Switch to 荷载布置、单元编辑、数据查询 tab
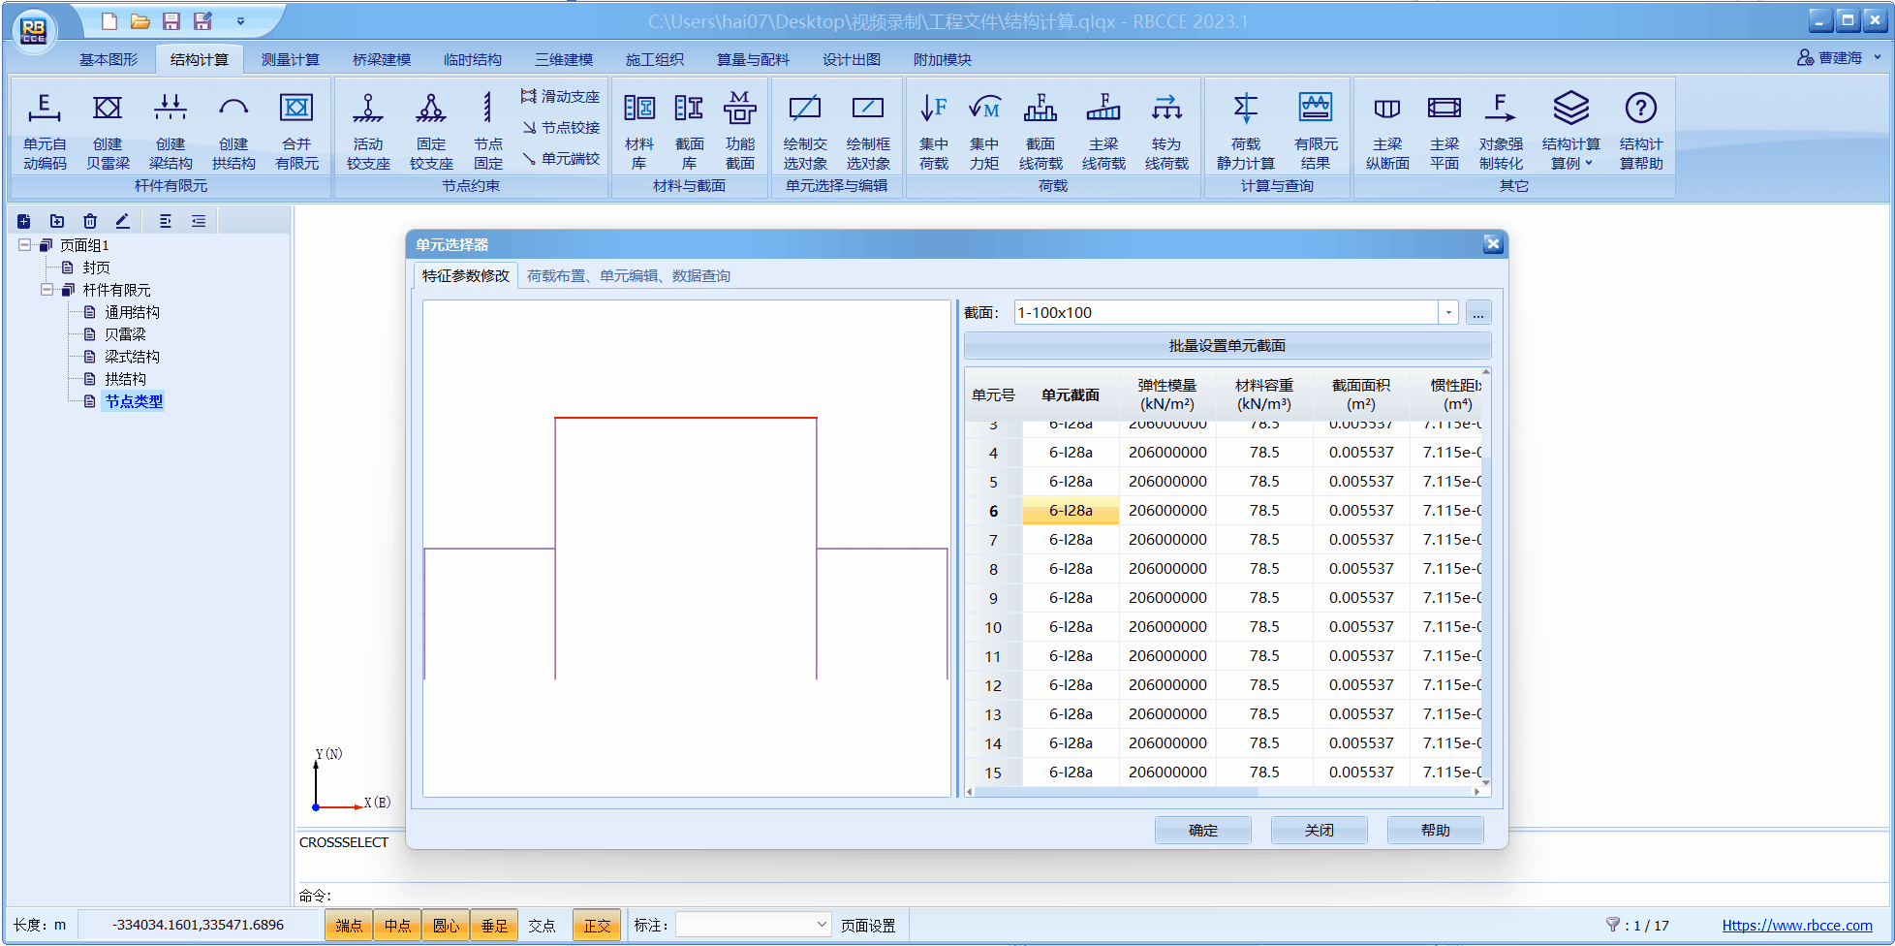The image size is (1895, 946). 628,276
